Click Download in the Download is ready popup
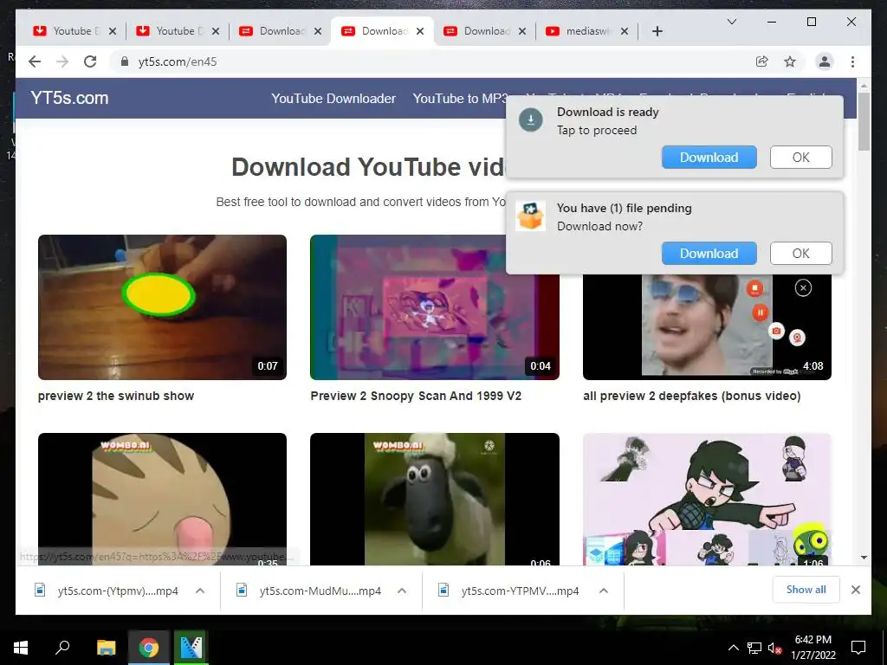887x665 pixels. click(709, 158)
